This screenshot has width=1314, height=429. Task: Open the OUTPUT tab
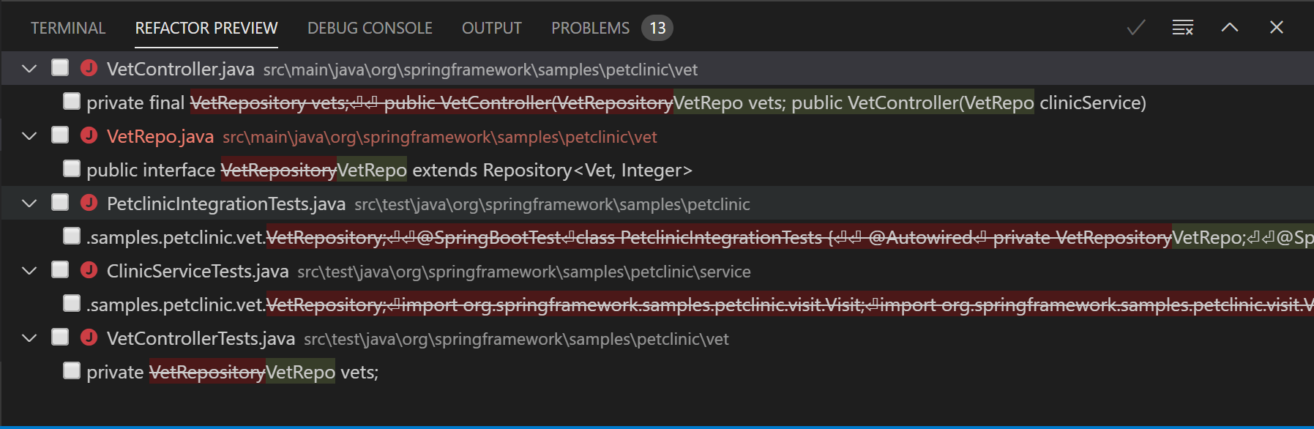491,27
